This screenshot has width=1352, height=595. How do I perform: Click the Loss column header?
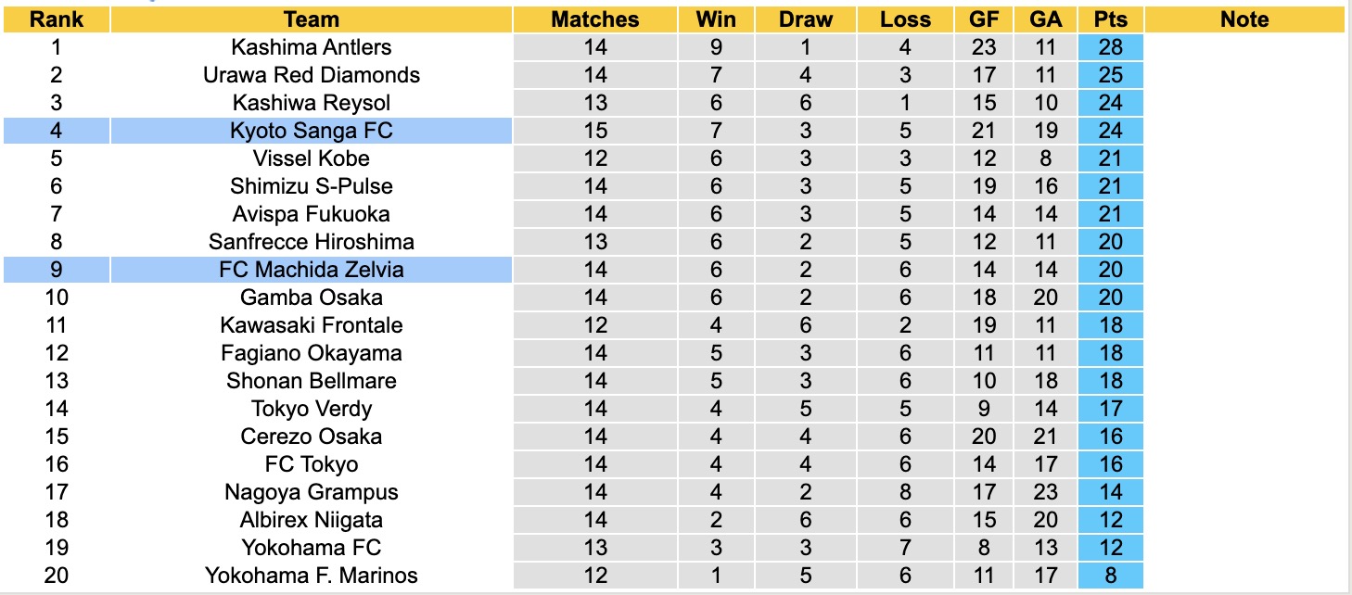[x=905, y=19]
